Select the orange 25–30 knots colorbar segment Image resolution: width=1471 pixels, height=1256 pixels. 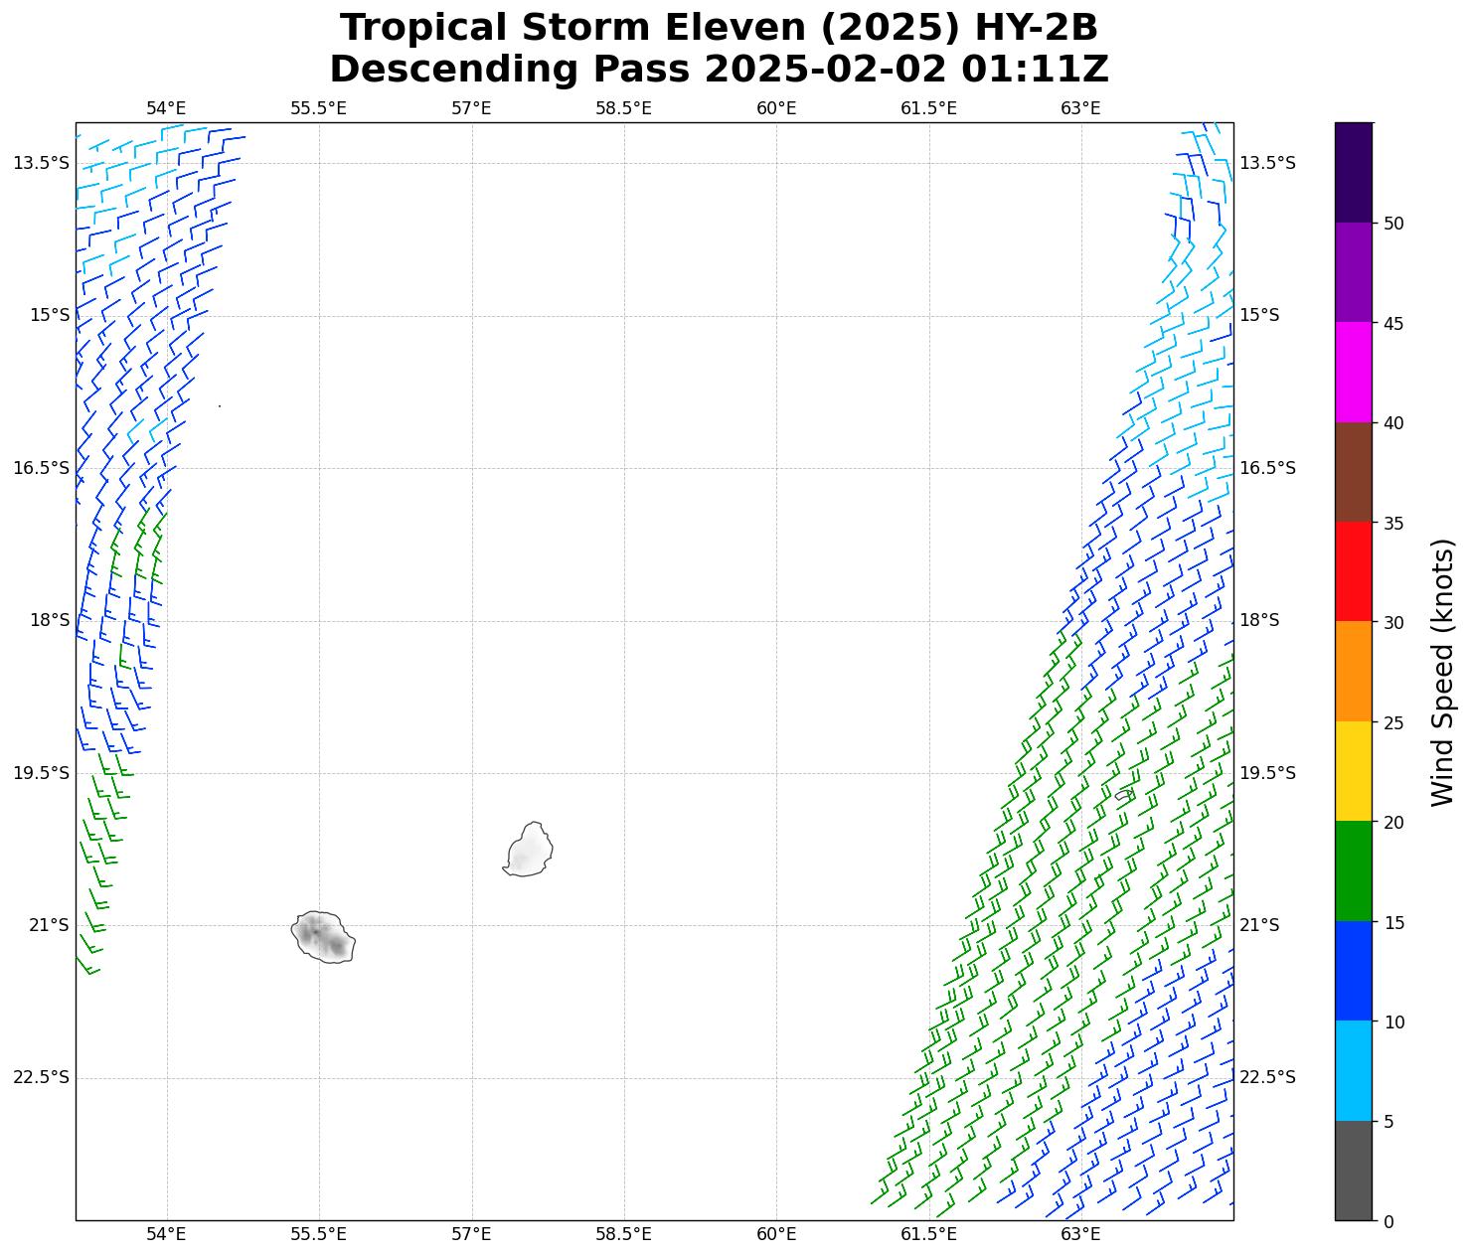click(1353, 671)
